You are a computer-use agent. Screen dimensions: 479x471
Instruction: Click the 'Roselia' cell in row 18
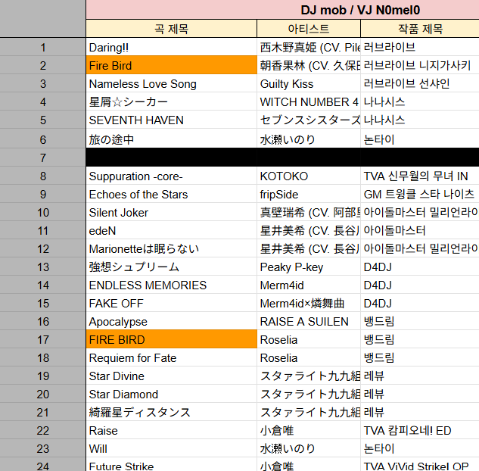309,358
